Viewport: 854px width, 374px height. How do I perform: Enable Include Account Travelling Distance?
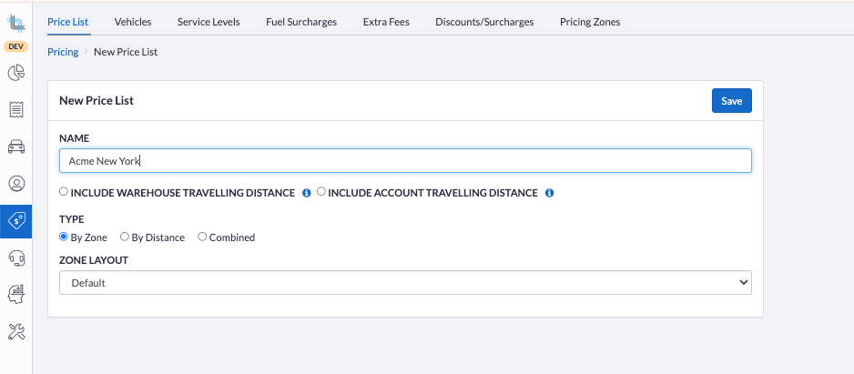[x=321, y=192]
